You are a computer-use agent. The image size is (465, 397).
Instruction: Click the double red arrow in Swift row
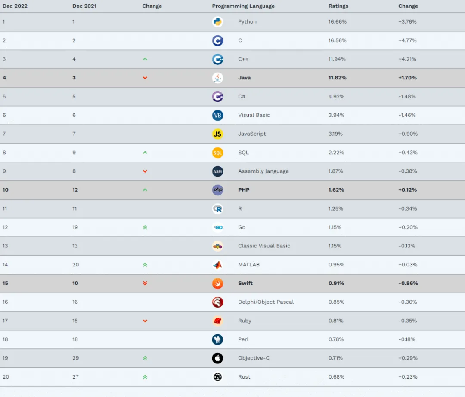tap(145, 283)
